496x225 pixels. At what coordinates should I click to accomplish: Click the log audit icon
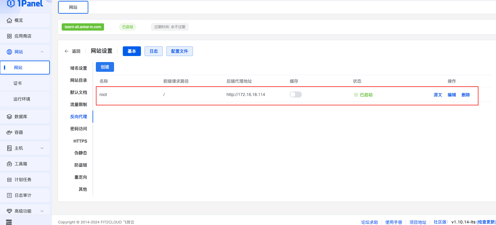[x=9, y=195]
